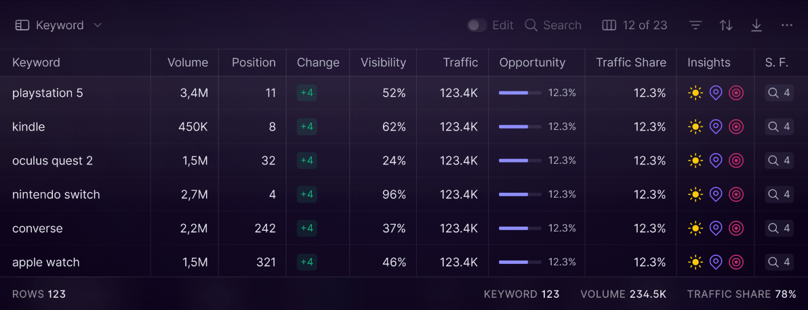Click the sun icon for oculus quest 2
The image size is (808, 310).
pos(695,160)
